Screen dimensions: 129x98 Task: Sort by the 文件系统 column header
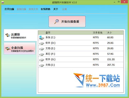pos(99,33)
